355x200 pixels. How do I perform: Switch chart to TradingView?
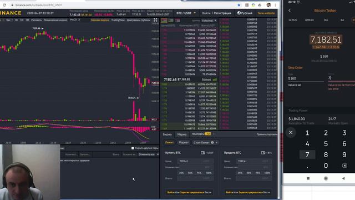(118, 20)
